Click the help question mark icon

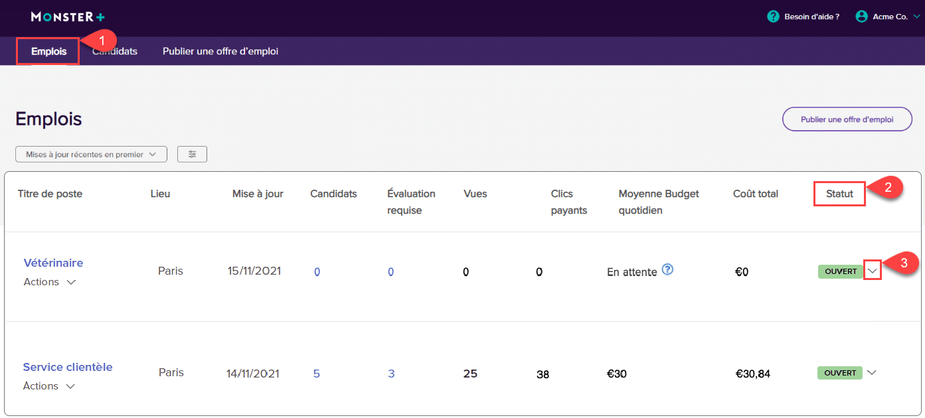[x=773, y=17]
